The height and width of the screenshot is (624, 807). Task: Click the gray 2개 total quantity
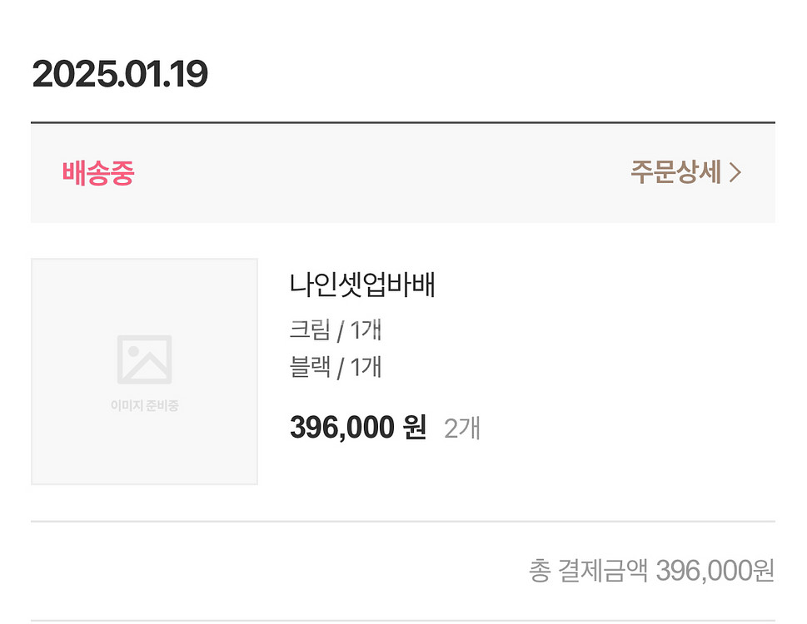coord(462,428)
